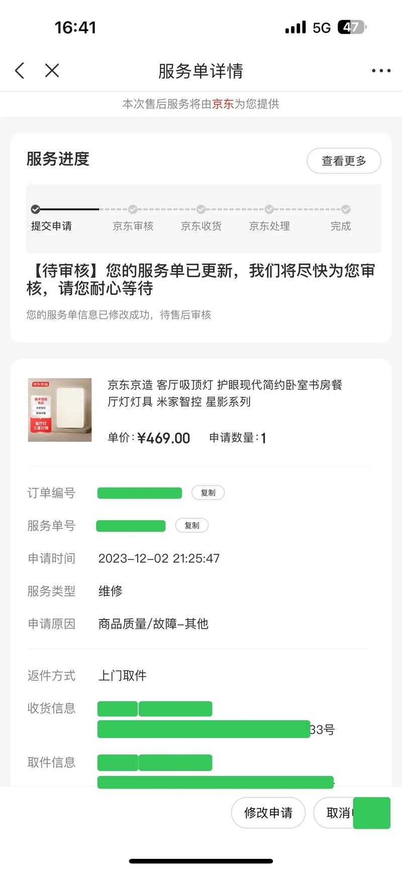The height and width of the screenshot is (871, 402).
Task: Tap the back arrow to return
Action: pyautogui.click(x=20, y=70)
